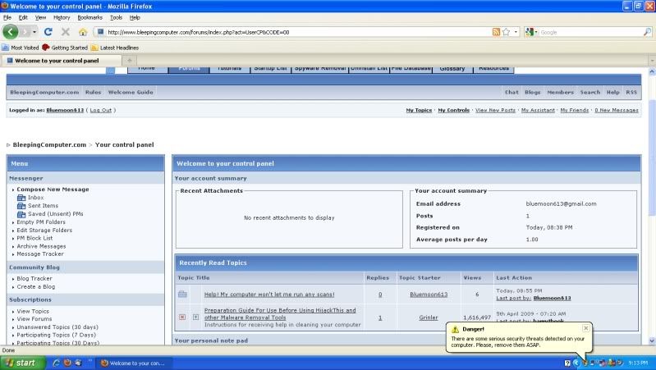Open the Grinler topic starter profile link
The height and width of the screenshot is (370, 656).
click(x=429, y=317)
